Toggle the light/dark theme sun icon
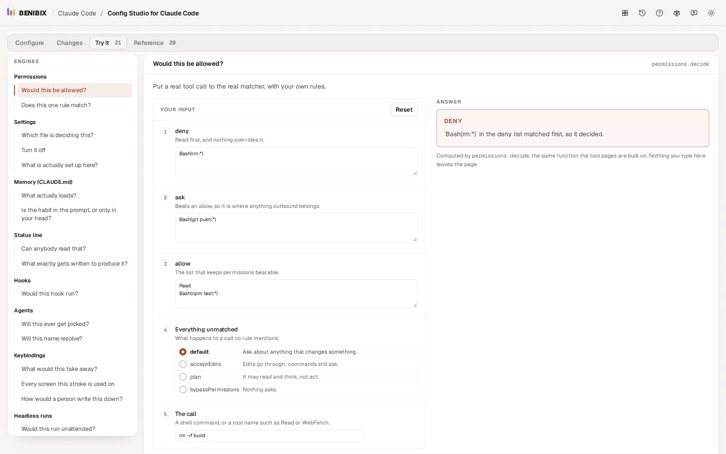The image size is (726, 454). click(711, 13)
